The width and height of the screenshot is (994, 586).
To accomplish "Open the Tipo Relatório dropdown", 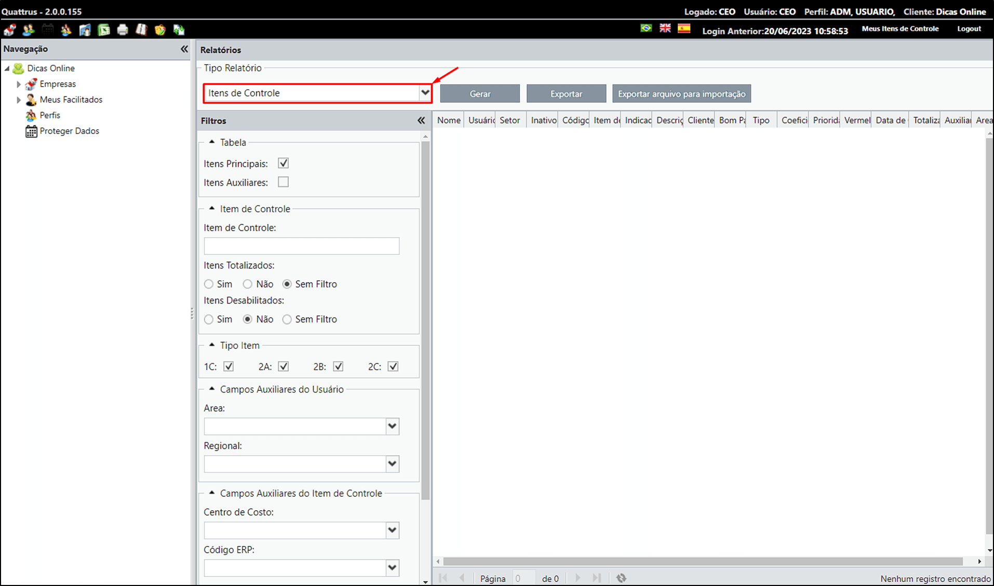I will click(425, 93).
